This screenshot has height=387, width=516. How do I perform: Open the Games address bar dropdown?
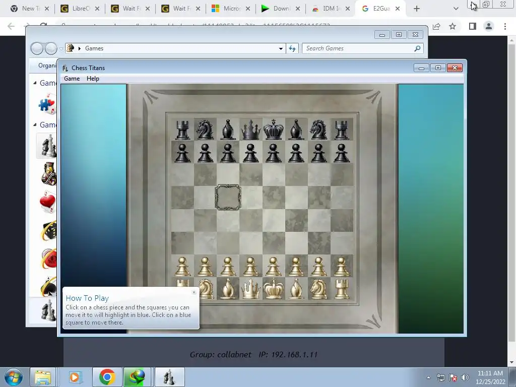point(281,48)
